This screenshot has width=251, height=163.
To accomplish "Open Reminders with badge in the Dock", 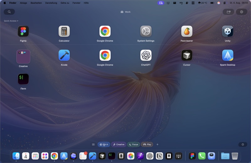I will (83, 156).
